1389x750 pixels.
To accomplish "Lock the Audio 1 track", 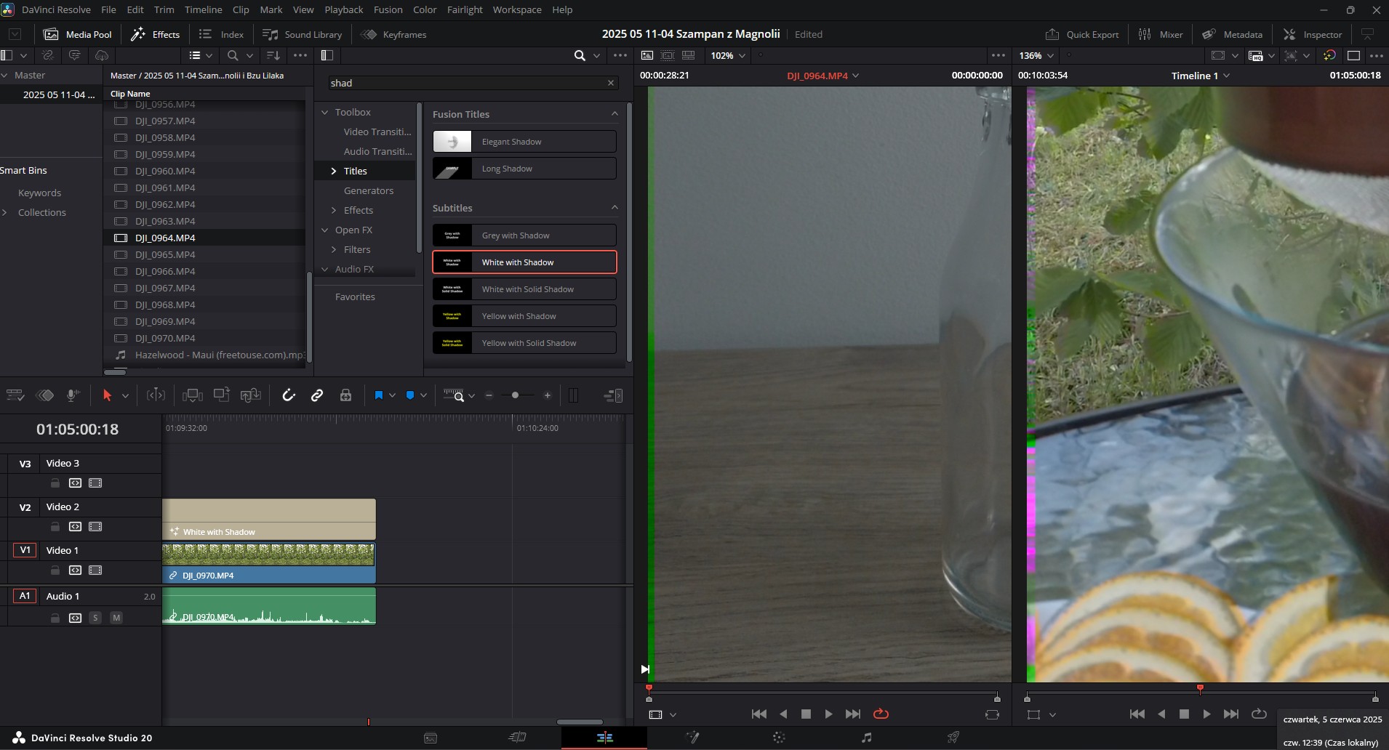I will pos(55,618).
